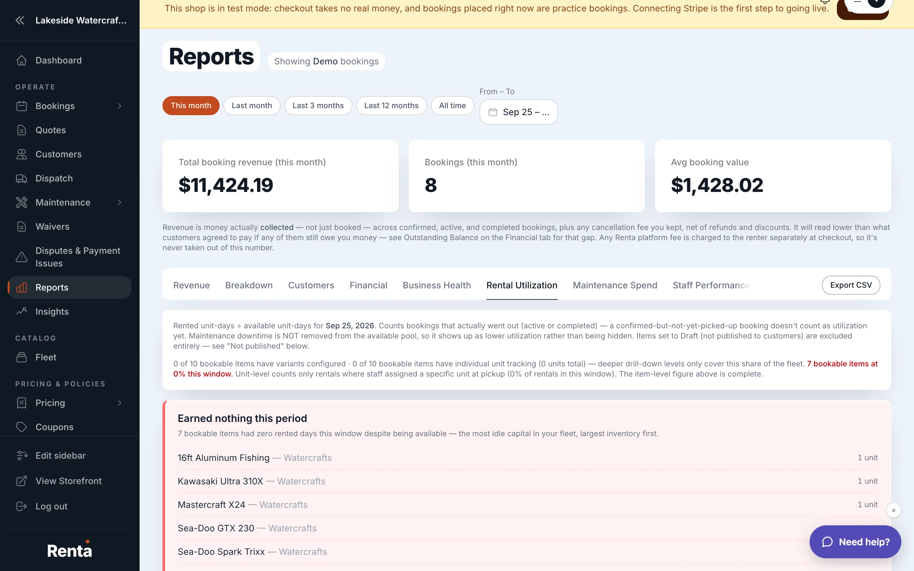914x571 pixels.
Task: Click the Disputes warning triangle icon
Action: click(x=22, y=257)
